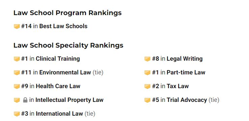
Task: Click the badge icon beside Part-time Law
Action: point(147,73)
